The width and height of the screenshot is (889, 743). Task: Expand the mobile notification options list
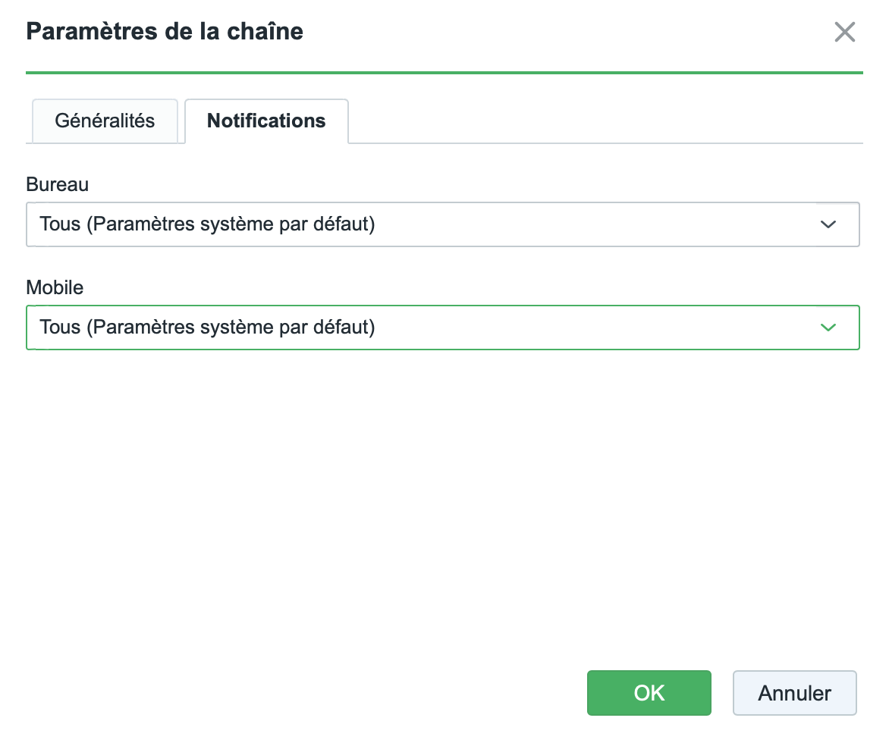443,328
